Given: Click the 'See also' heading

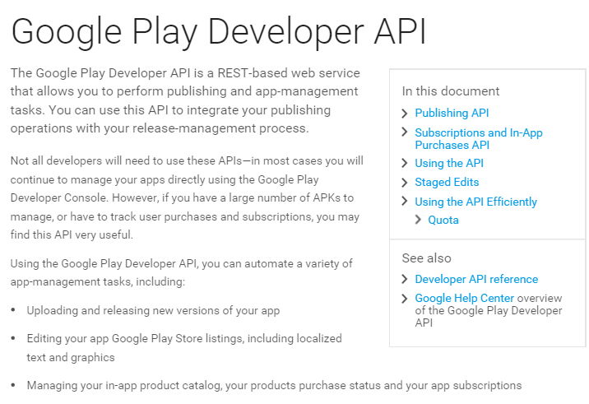Looking at the screenshot, I should click(x=426, y=258).
